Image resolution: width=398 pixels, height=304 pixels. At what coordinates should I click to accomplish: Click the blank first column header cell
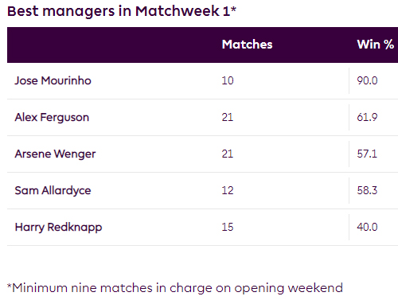[x=111, y=45]
